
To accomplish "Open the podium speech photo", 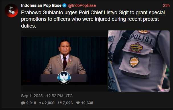I will 64,61.
